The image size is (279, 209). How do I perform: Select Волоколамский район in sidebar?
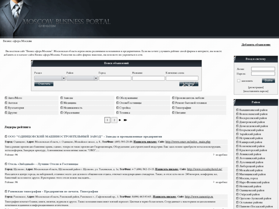(253, 114)
